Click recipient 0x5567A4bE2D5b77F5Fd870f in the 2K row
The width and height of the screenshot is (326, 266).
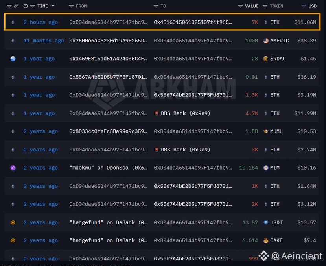pos(193,204)
